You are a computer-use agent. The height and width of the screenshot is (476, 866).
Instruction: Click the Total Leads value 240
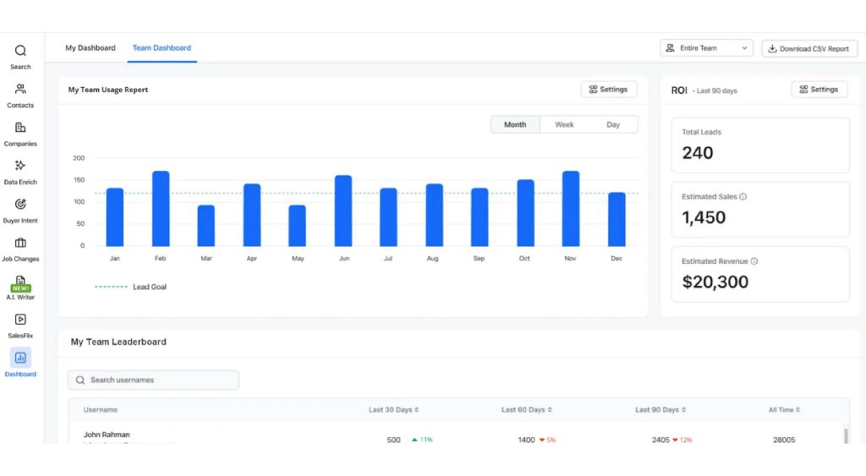click(x=698, y=153)
